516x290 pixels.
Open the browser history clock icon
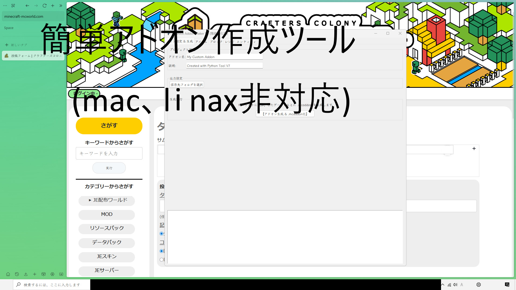click(17, 274)
